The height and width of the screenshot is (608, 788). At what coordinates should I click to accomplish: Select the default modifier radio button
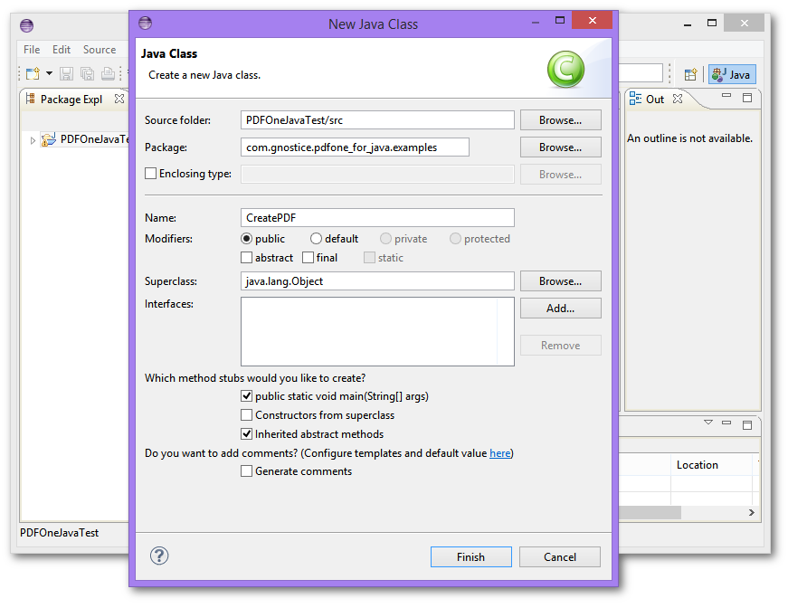pos(316,239)
